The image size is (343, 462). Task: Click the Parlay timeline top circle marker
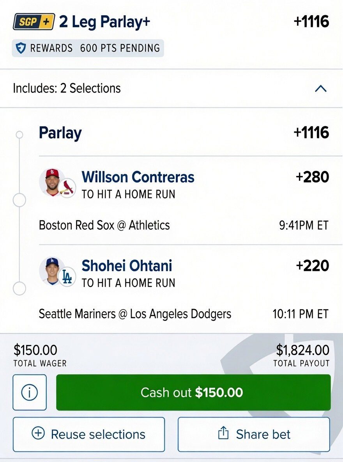click(x=19, y=135)
